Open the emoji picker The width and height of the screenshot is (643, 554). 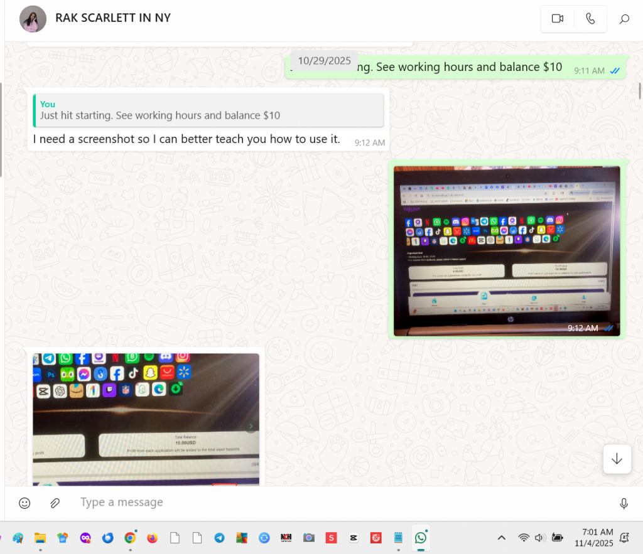pos(24,503)
